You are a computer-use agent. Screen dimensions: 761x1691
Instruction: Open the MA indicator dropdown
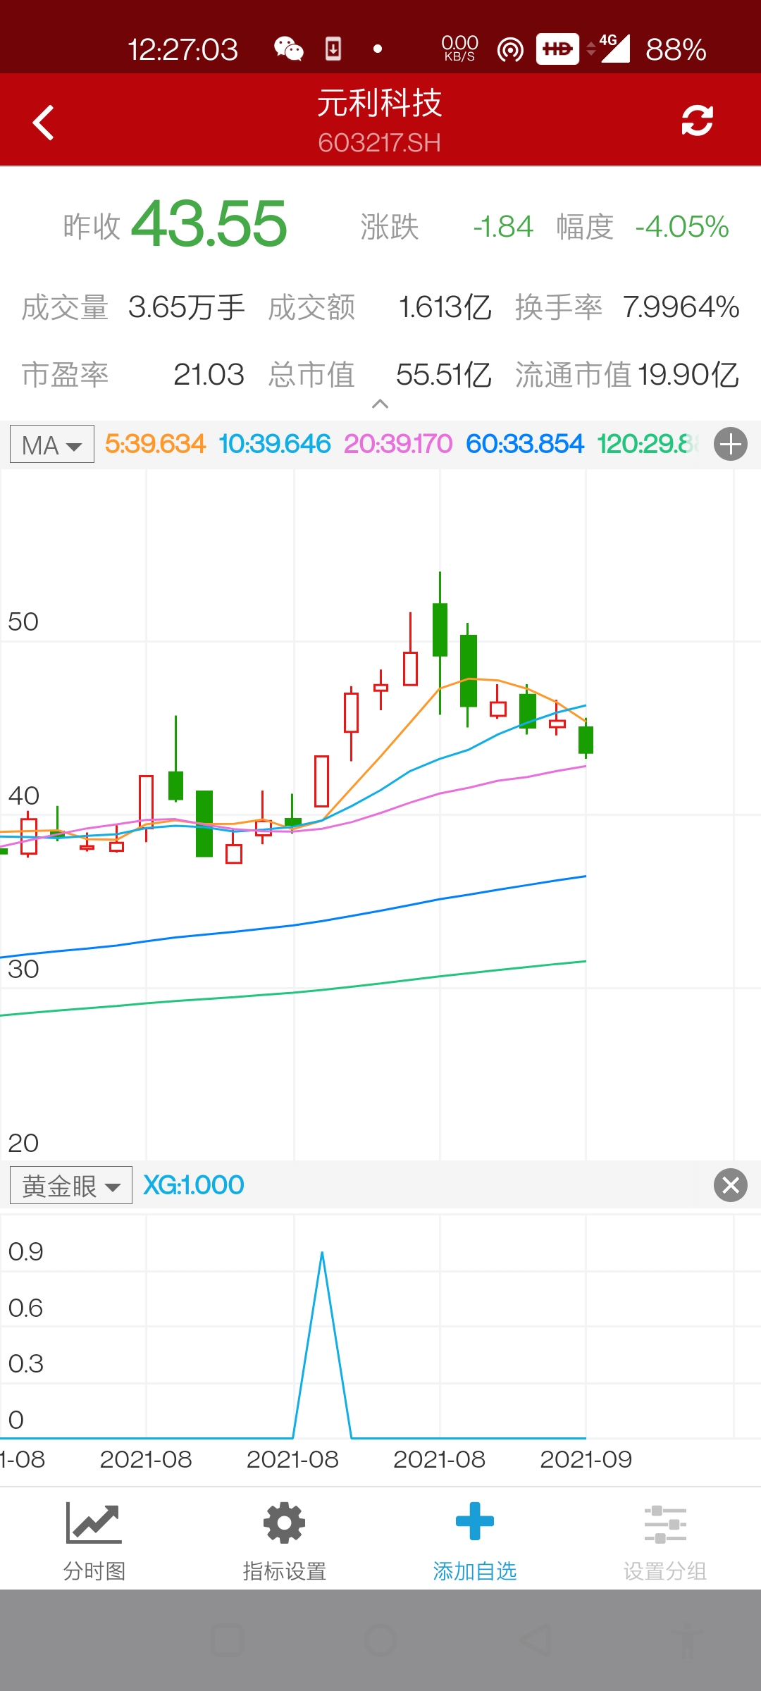point(52,445)
